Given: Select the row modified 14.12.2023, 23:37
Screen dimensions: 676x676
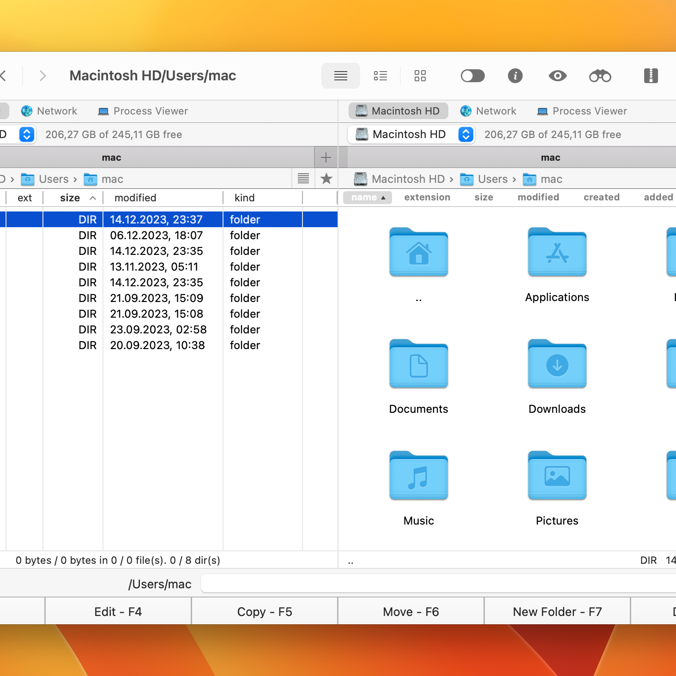Looking at the screenshot, I should pyautogui.click(x=169, y=219).
